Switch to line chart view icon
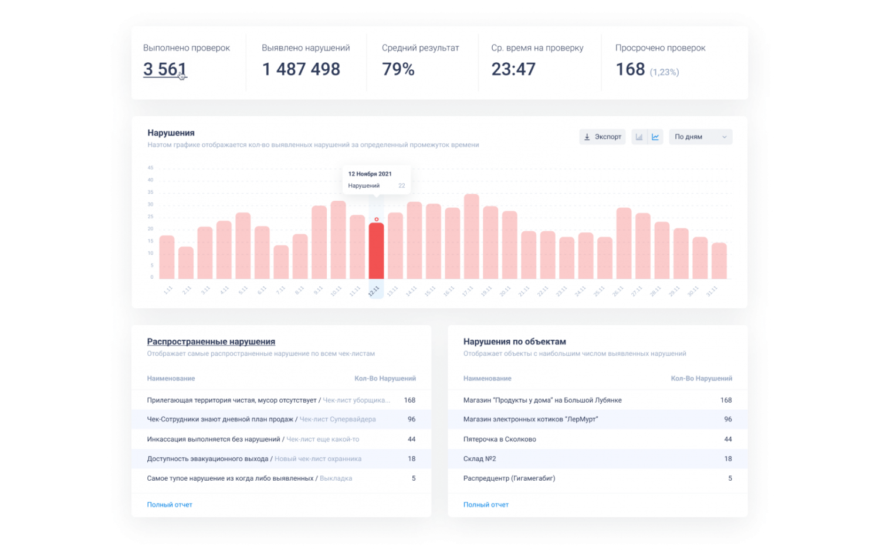The image size is (880, 557). coord(655,137)
